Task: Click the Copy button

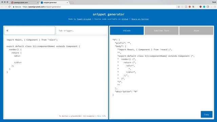Action: pos(206,115)
